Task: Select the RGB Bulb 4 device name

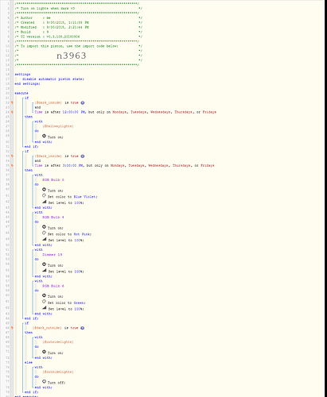Action: 53,218
